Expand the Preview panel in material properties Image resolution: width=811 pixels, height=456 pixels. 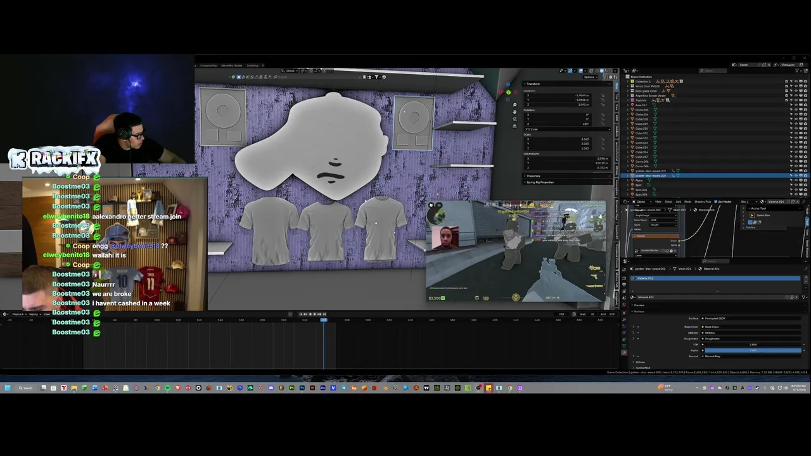(x=632, y=305)
